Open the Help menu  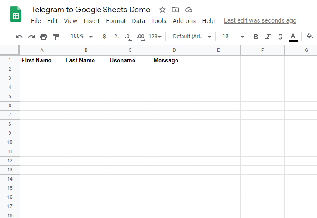click(208, 21)
